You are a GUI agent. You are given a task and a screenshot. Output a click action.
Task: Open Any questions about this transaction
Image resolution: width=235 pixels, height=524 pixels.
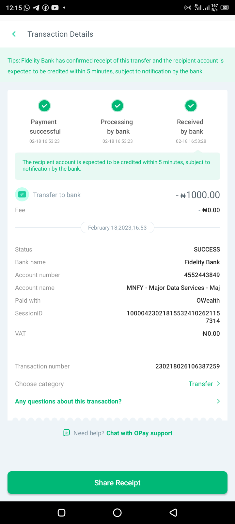[x=68, y=402]
